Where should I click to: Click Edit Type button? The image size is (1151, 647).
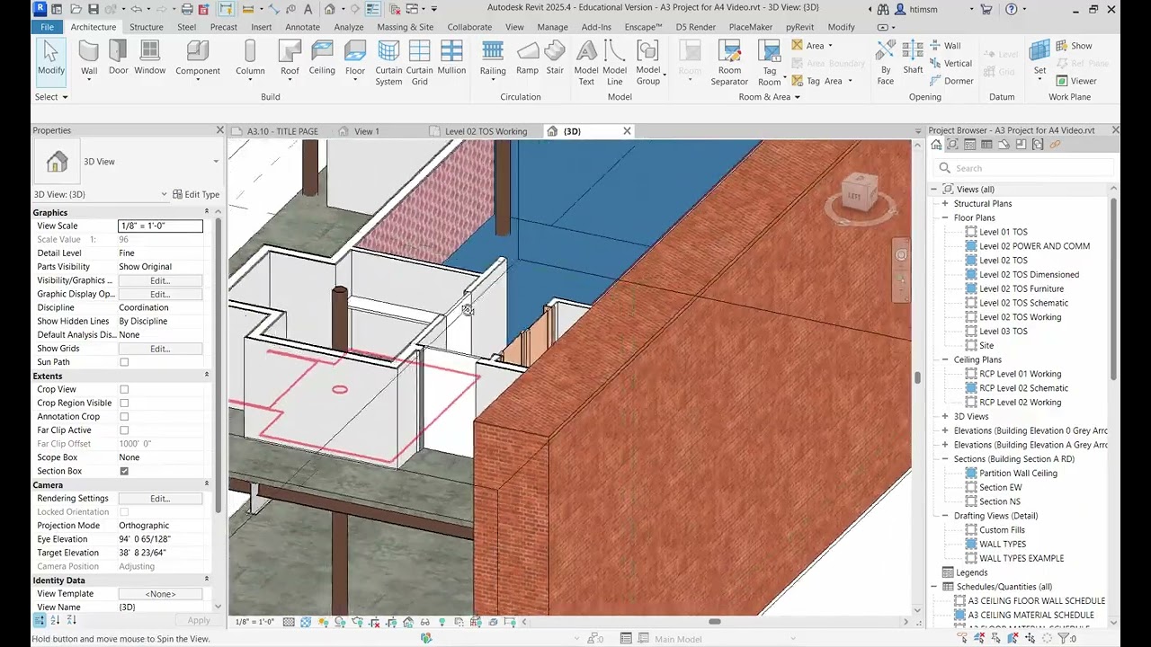(196, 194)
